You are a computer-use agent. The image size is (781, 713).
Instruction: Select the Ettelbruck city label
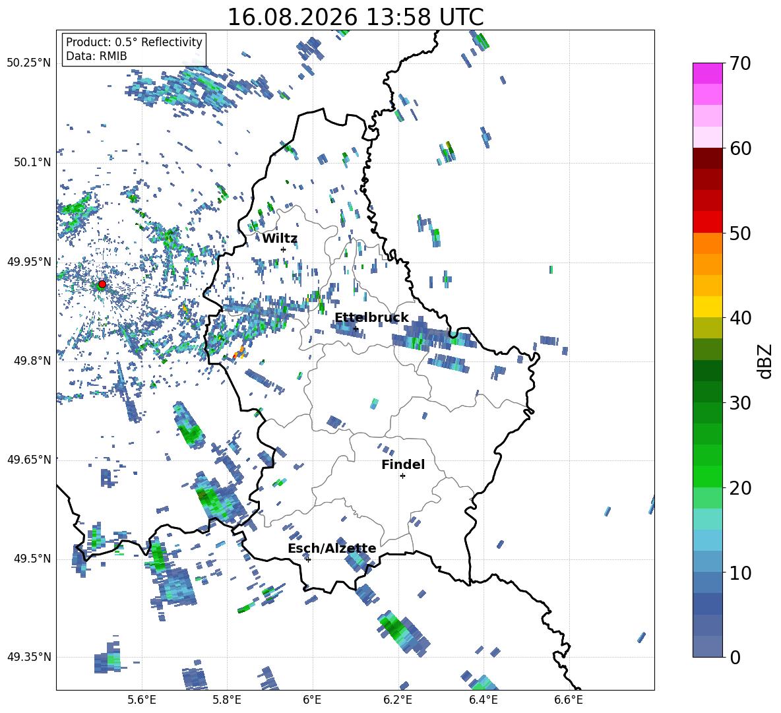[371, 318]
